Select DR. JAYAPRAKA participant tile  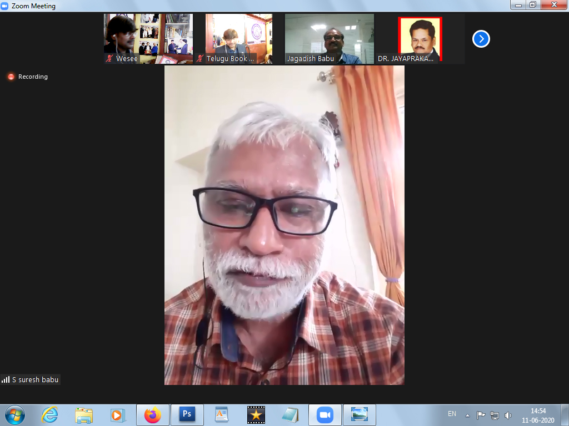pyautogui.click(x=420, y=39)
